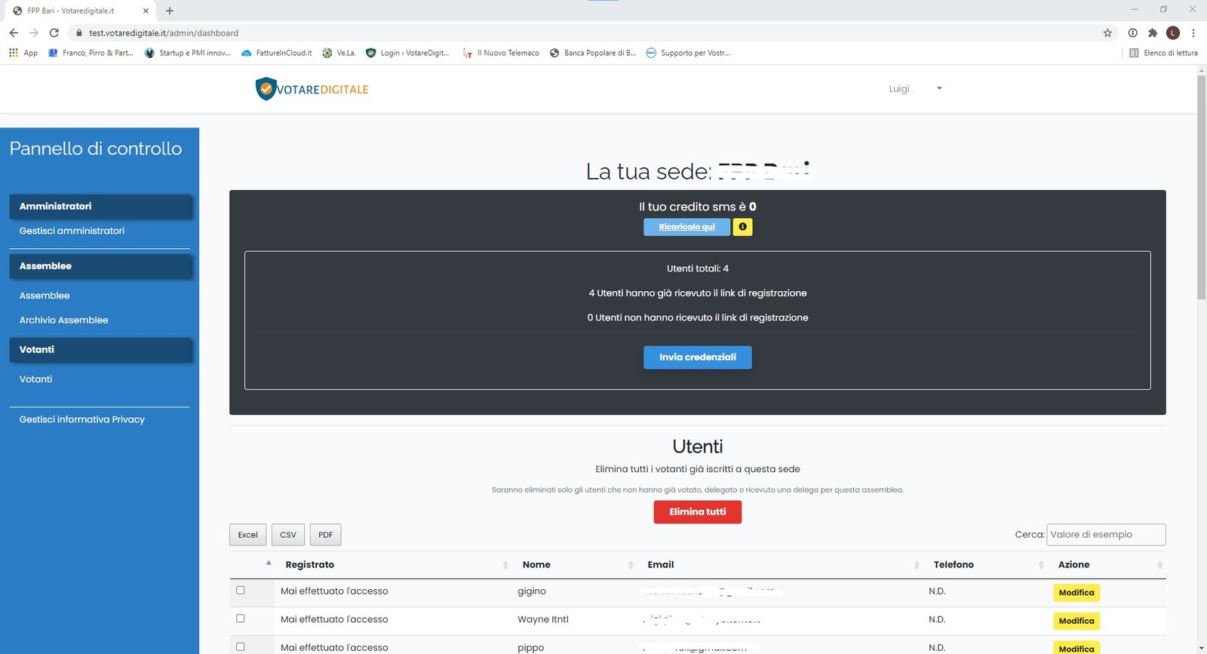
Task: Click the page's vertical scrollbar
Action: click(1201, 189)
